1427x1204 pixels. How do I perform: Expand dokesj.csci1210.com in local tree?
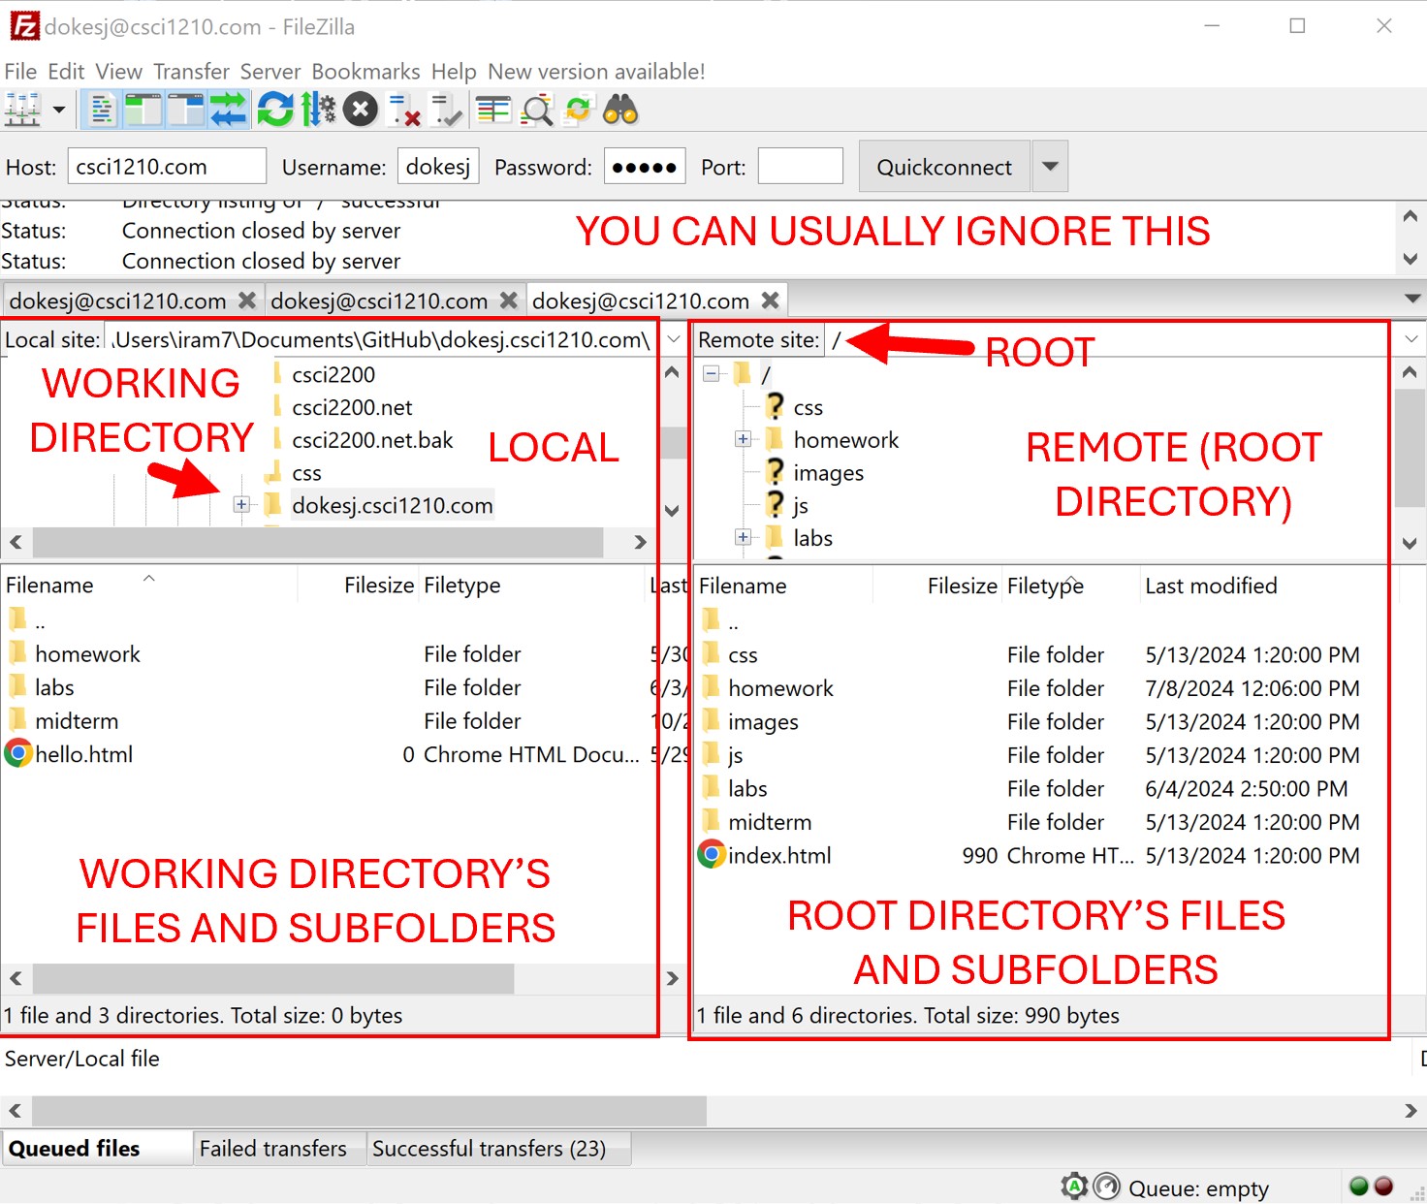[x=241, y=505]
